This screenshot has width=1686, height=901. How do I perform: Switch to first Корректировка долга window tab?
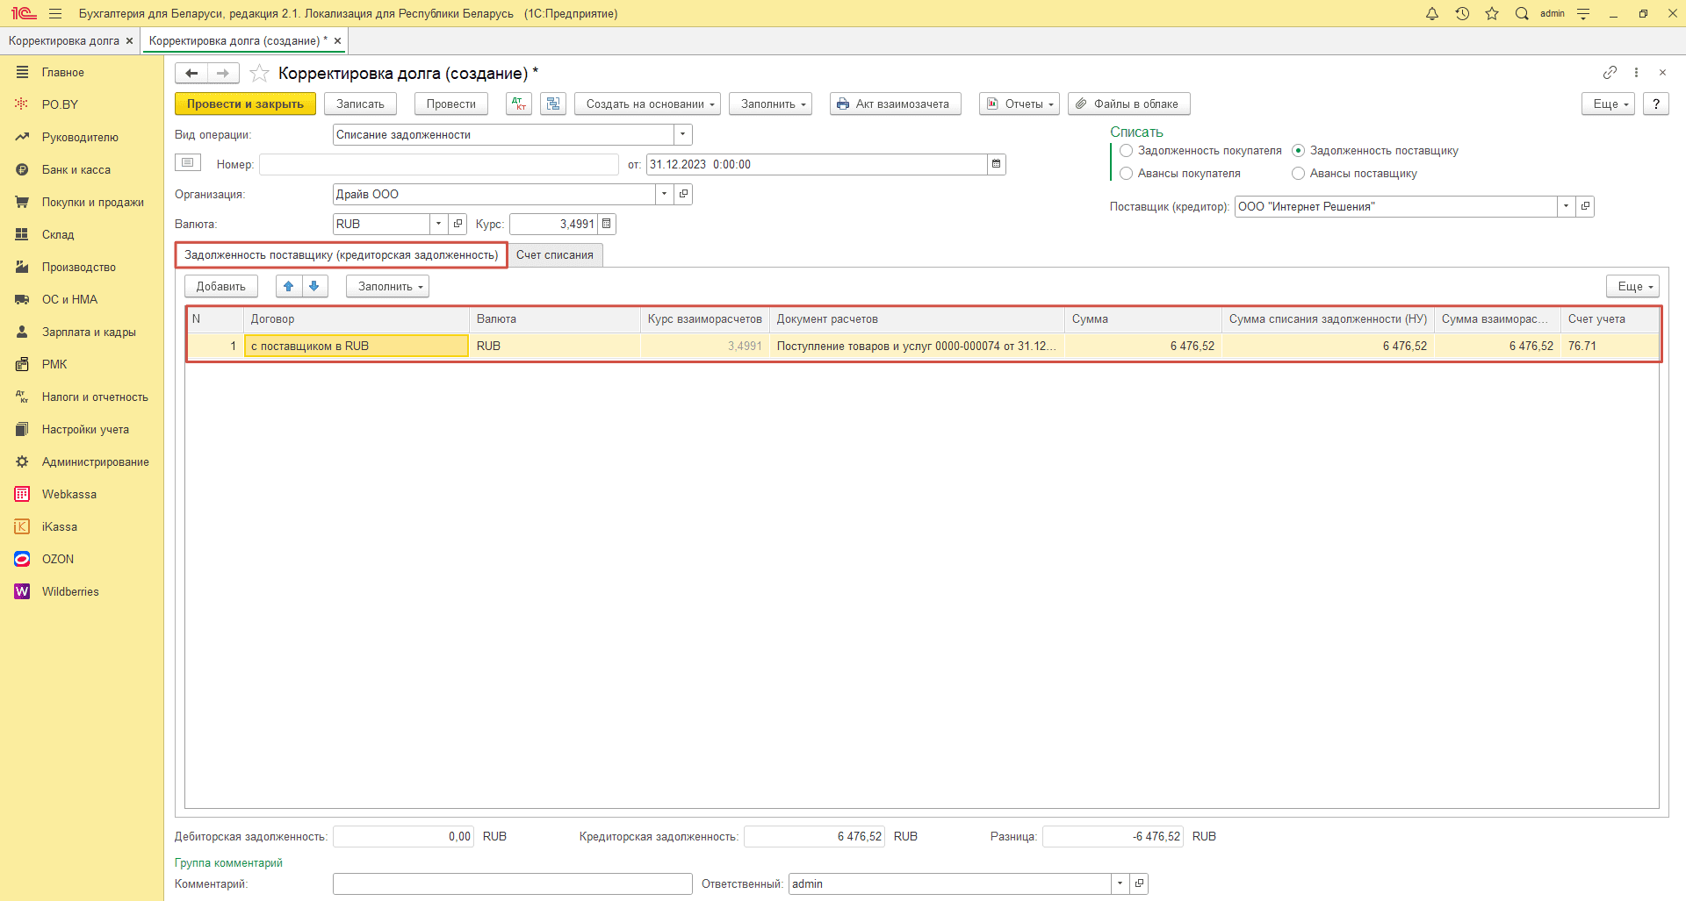[64, 40]
